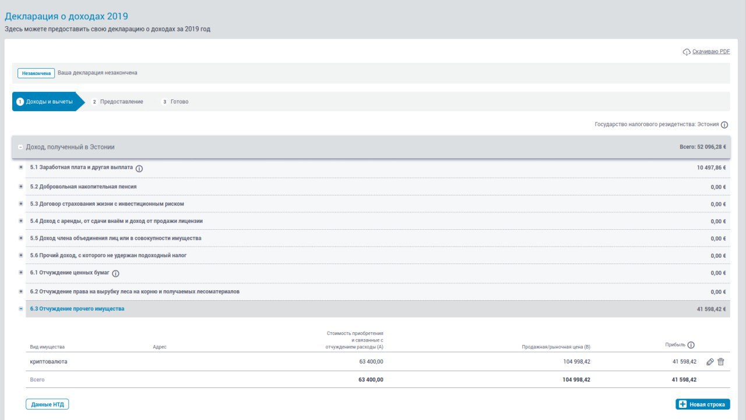Viewport: 746px width, 420px height.
Task: Expand 5.3 Договор страхования жизни row
Action: [21, 204]
